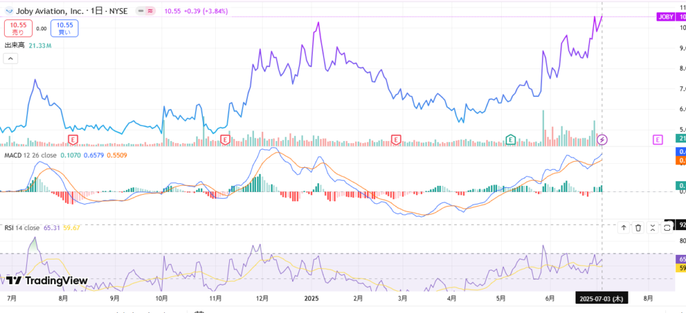
Task: Click the purple JOBY price label on axis
Action: (665, 17)
